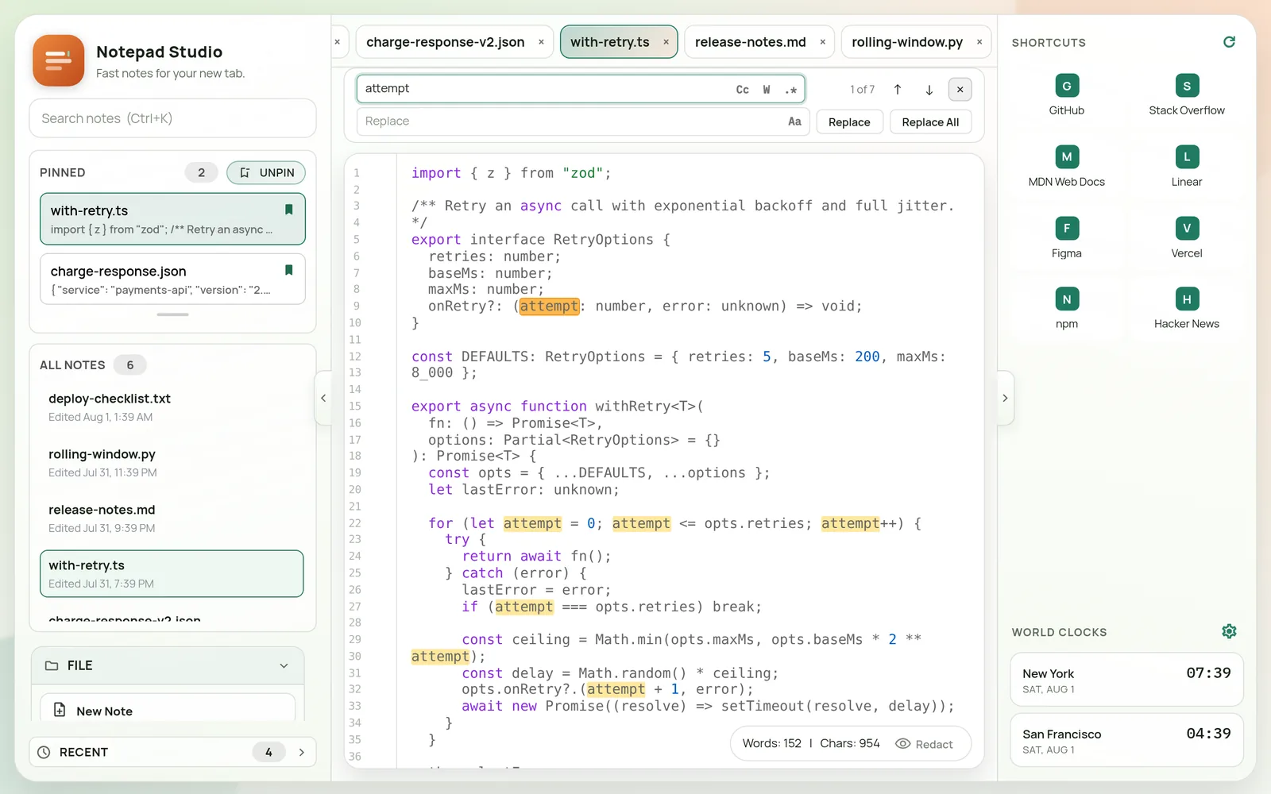The height and width of the screenshot is (794, 1271).
Task: Click bookmark icon on pinned with-retry.ts
Action: tap(288, 210)
